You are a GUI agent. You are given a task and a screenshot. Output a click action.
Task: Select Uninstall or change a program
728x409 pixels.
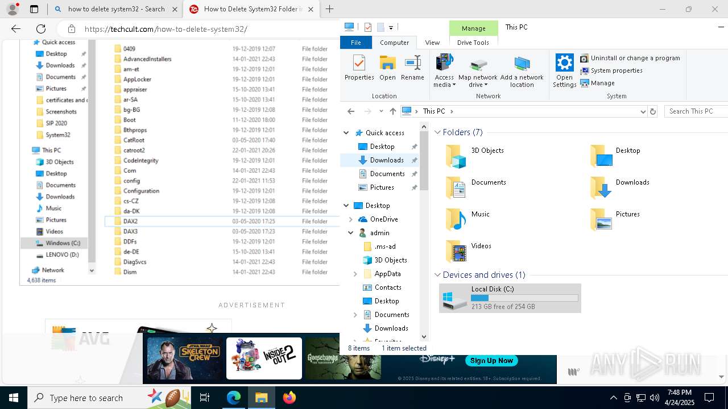click(x=630, y=58)
